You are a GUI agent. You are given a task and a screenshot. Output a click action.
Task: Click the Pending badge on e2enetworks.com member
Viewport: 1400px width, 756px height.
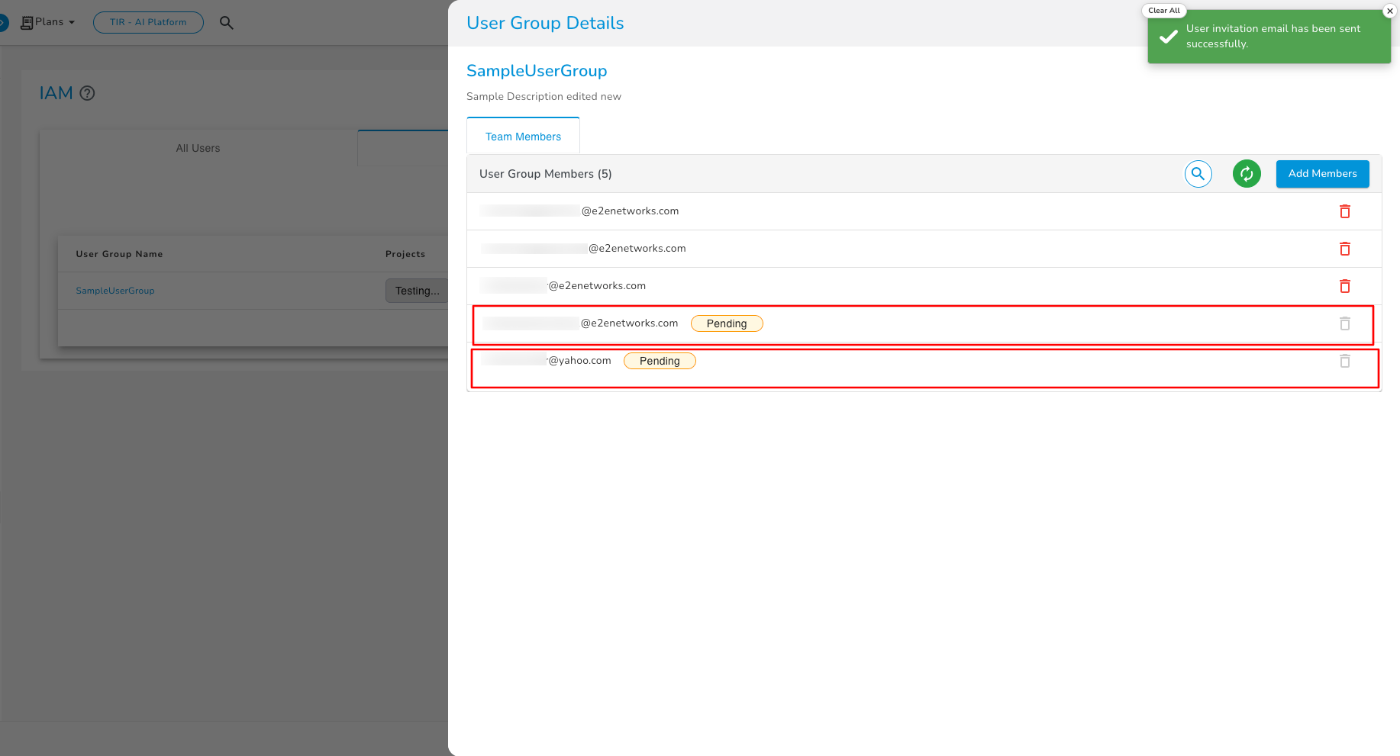726,323
